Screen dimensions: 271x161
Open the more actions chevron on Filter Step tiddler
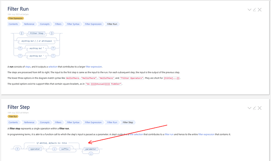(x=249, y=108)
